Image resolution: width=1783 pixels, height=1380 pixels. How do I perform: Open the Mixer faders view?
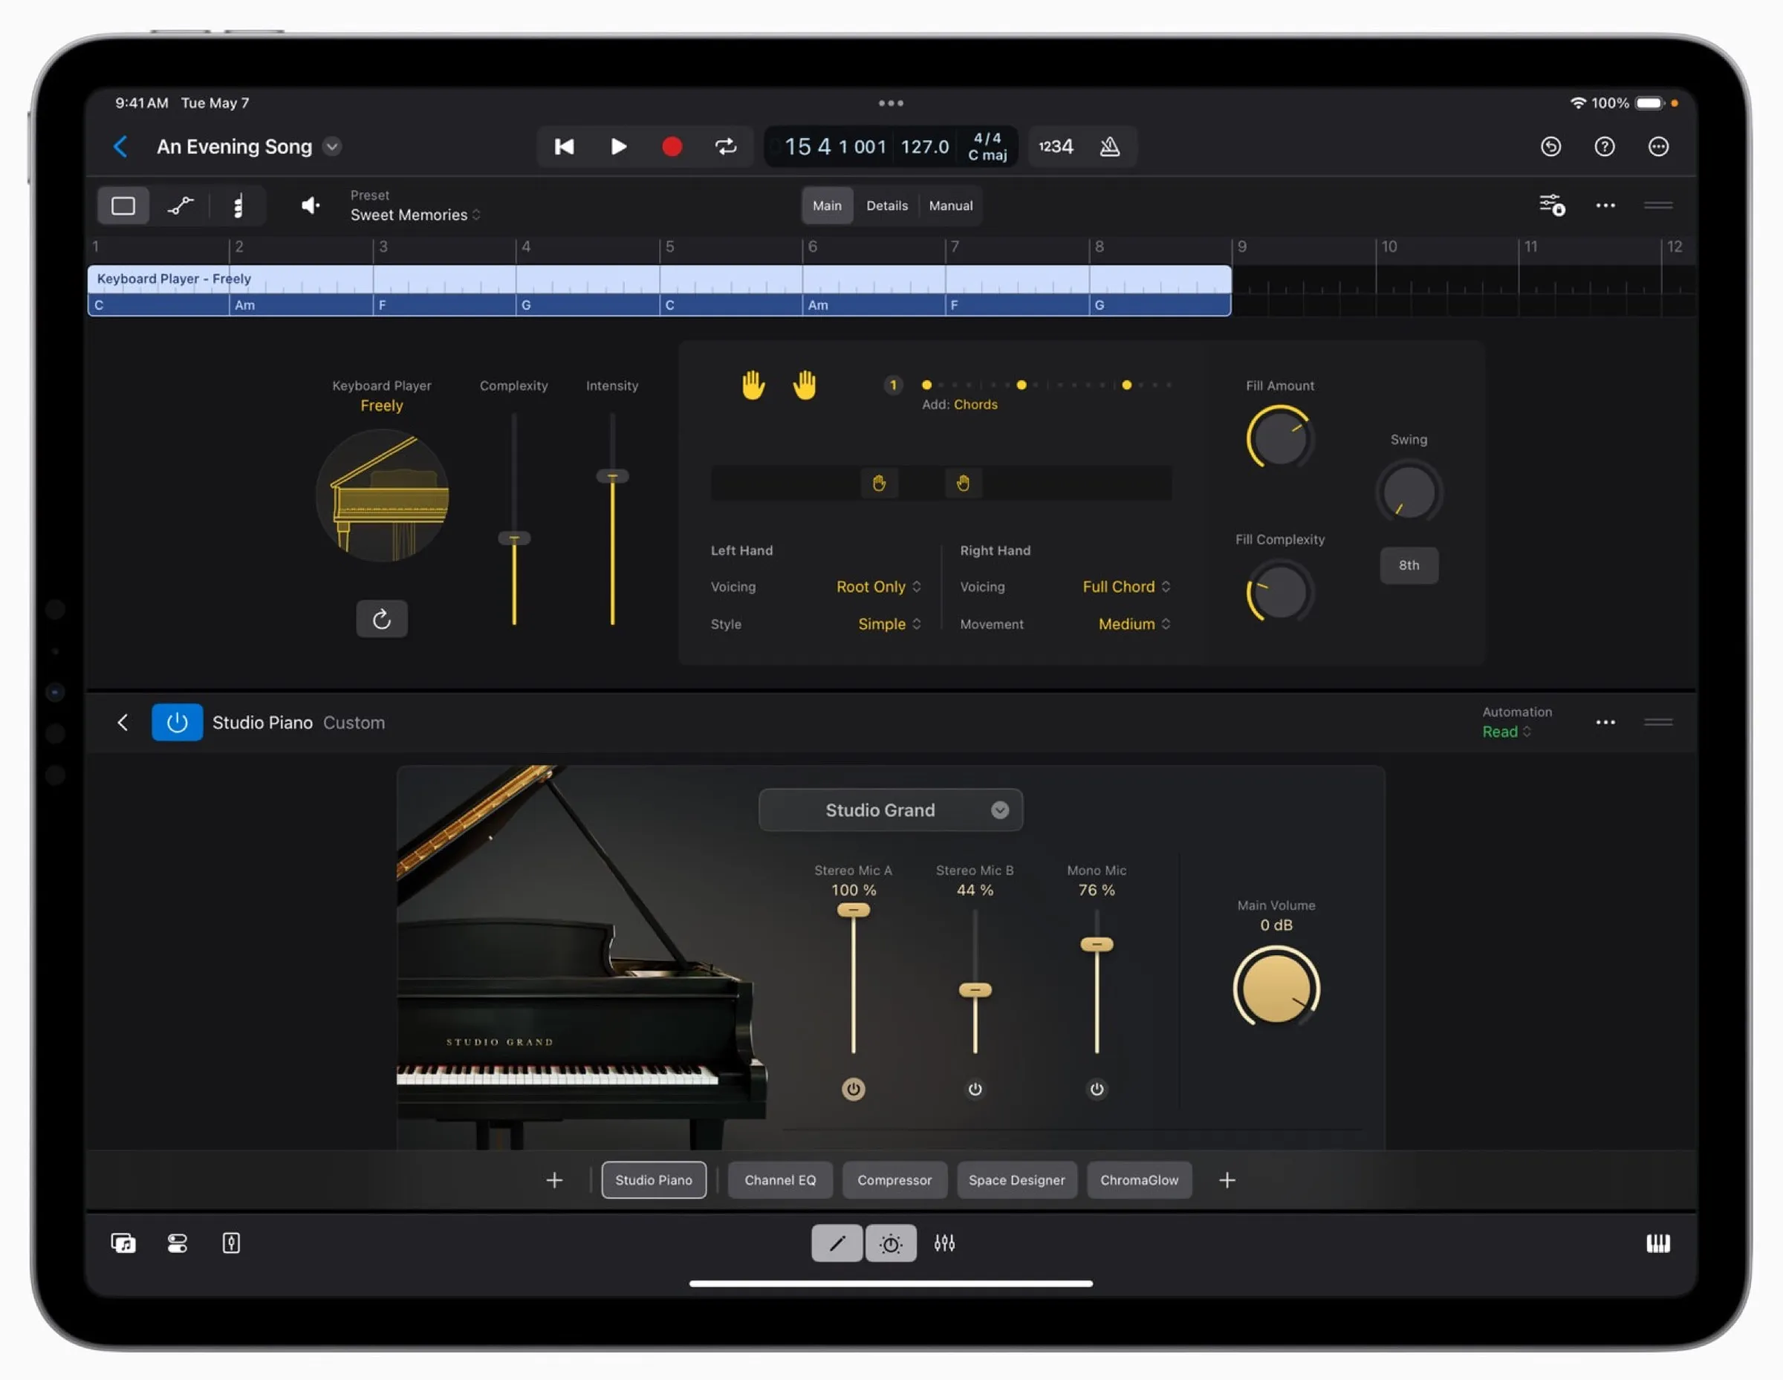[x=944, y=1243]
